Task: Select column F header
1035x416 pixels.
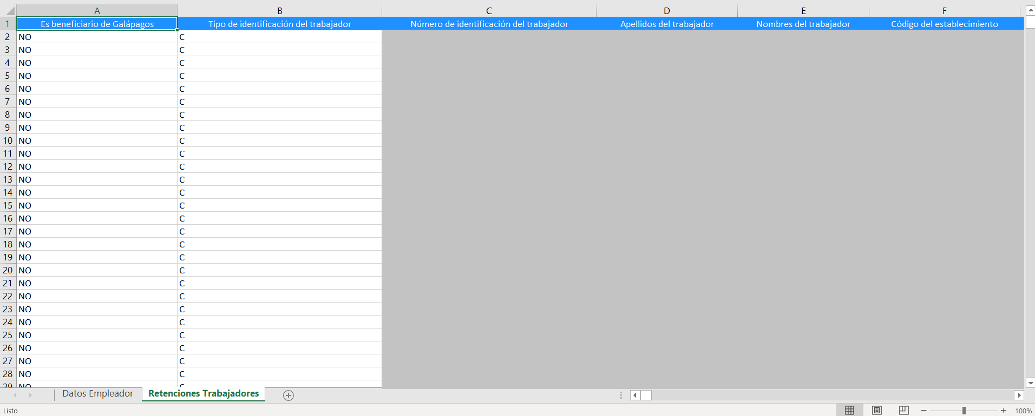Action: pos(945,11)
